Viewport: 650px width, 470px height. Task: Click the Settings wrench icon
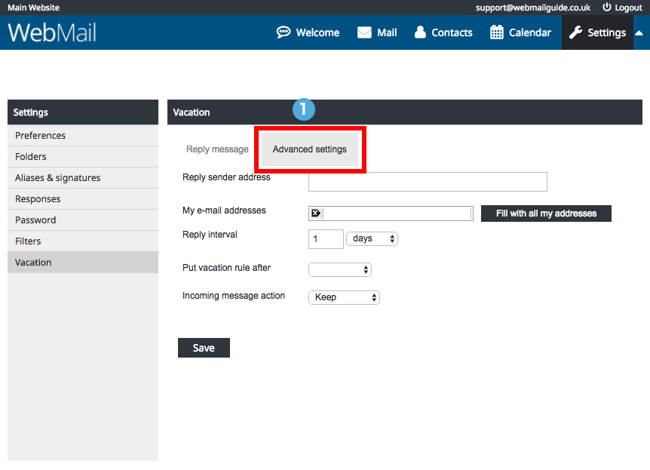coord(575,32)
